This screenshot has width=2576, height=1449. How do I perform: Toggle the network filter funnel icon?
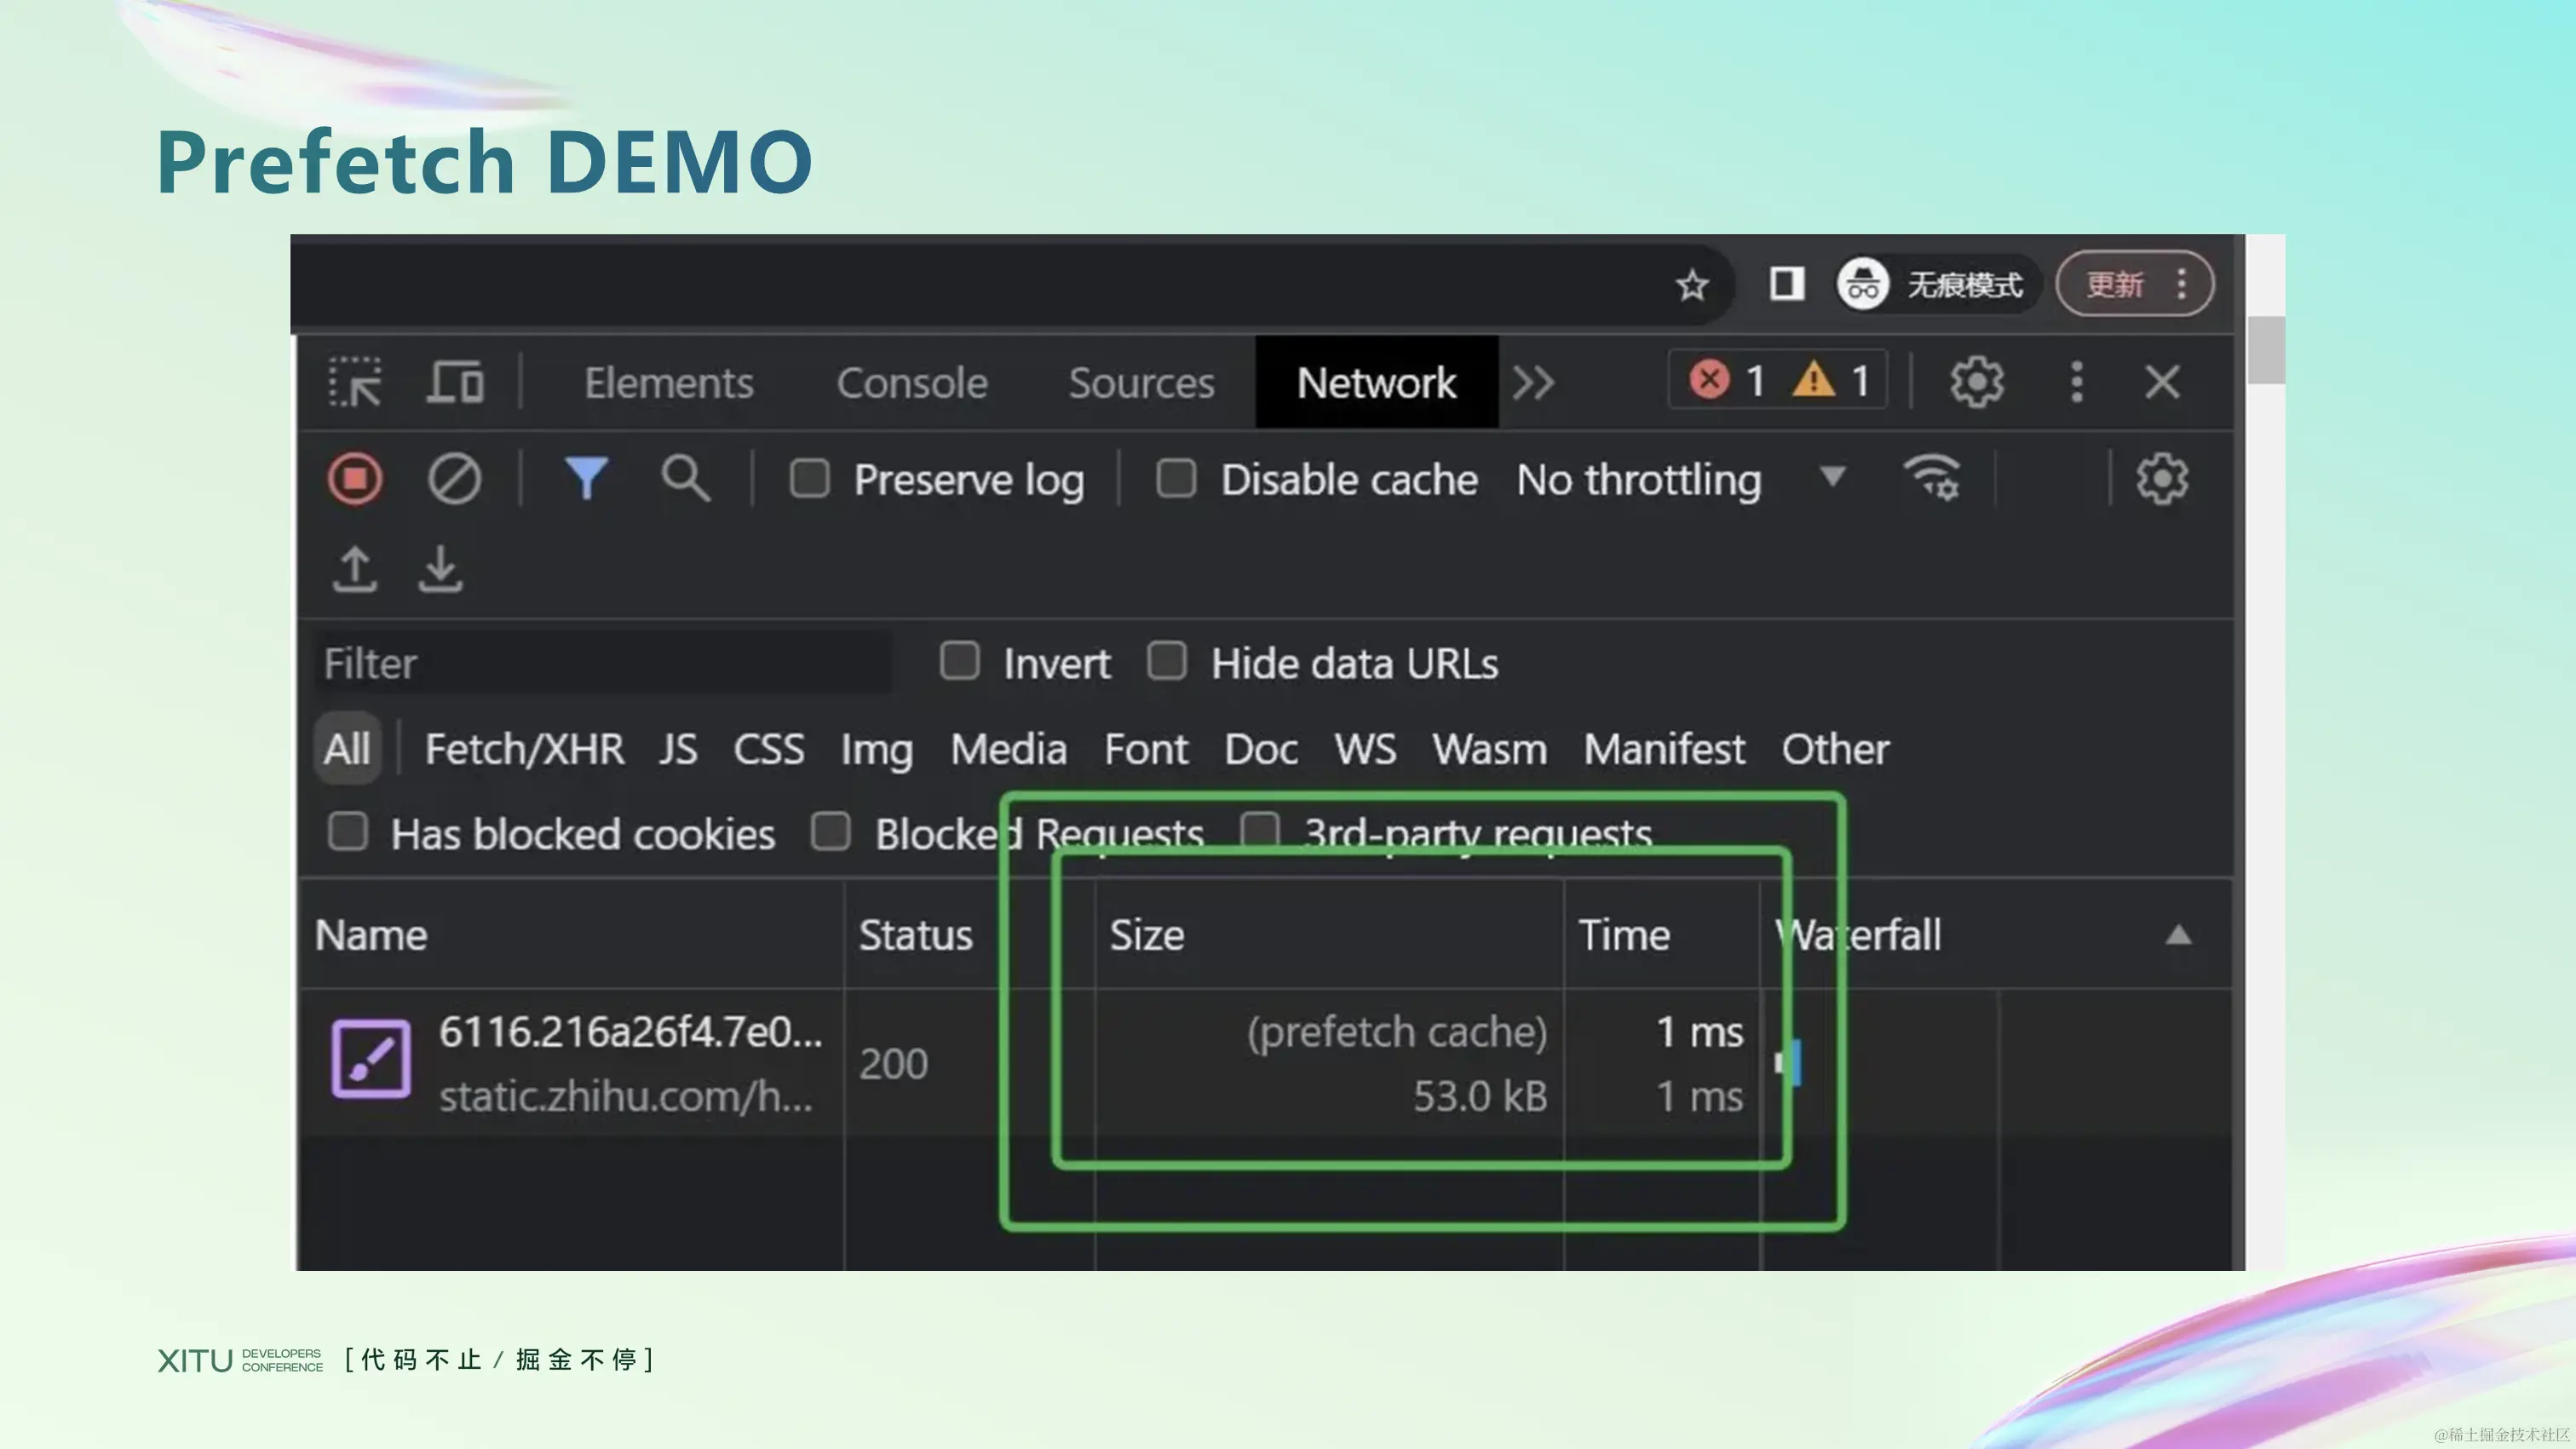[586, 479]
